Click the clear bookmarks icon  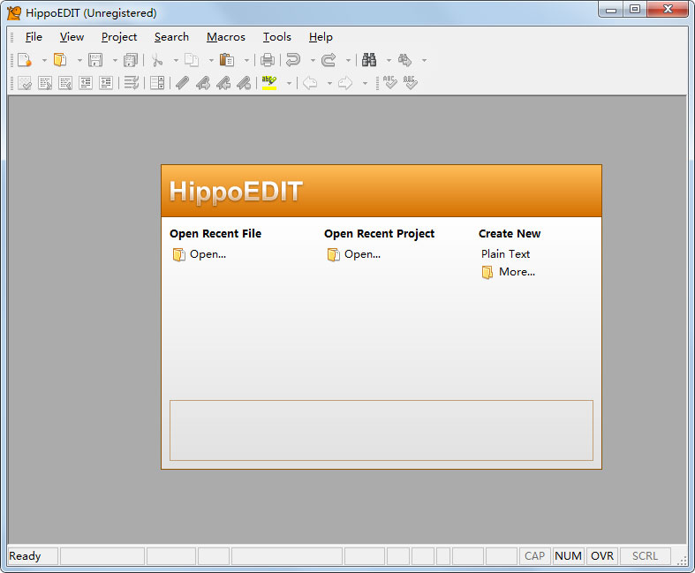[x=244, y=83]
